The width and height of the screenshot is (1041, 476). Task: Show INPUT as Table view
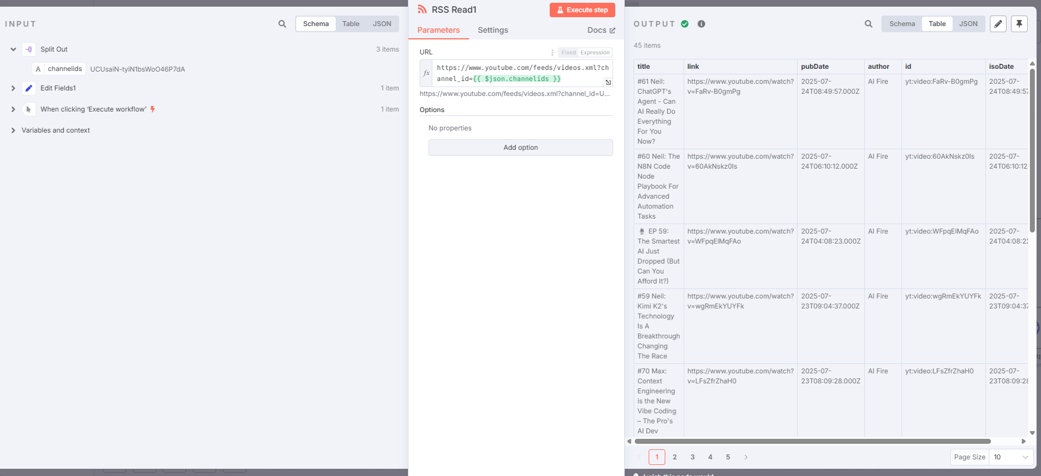click(351, 24)
